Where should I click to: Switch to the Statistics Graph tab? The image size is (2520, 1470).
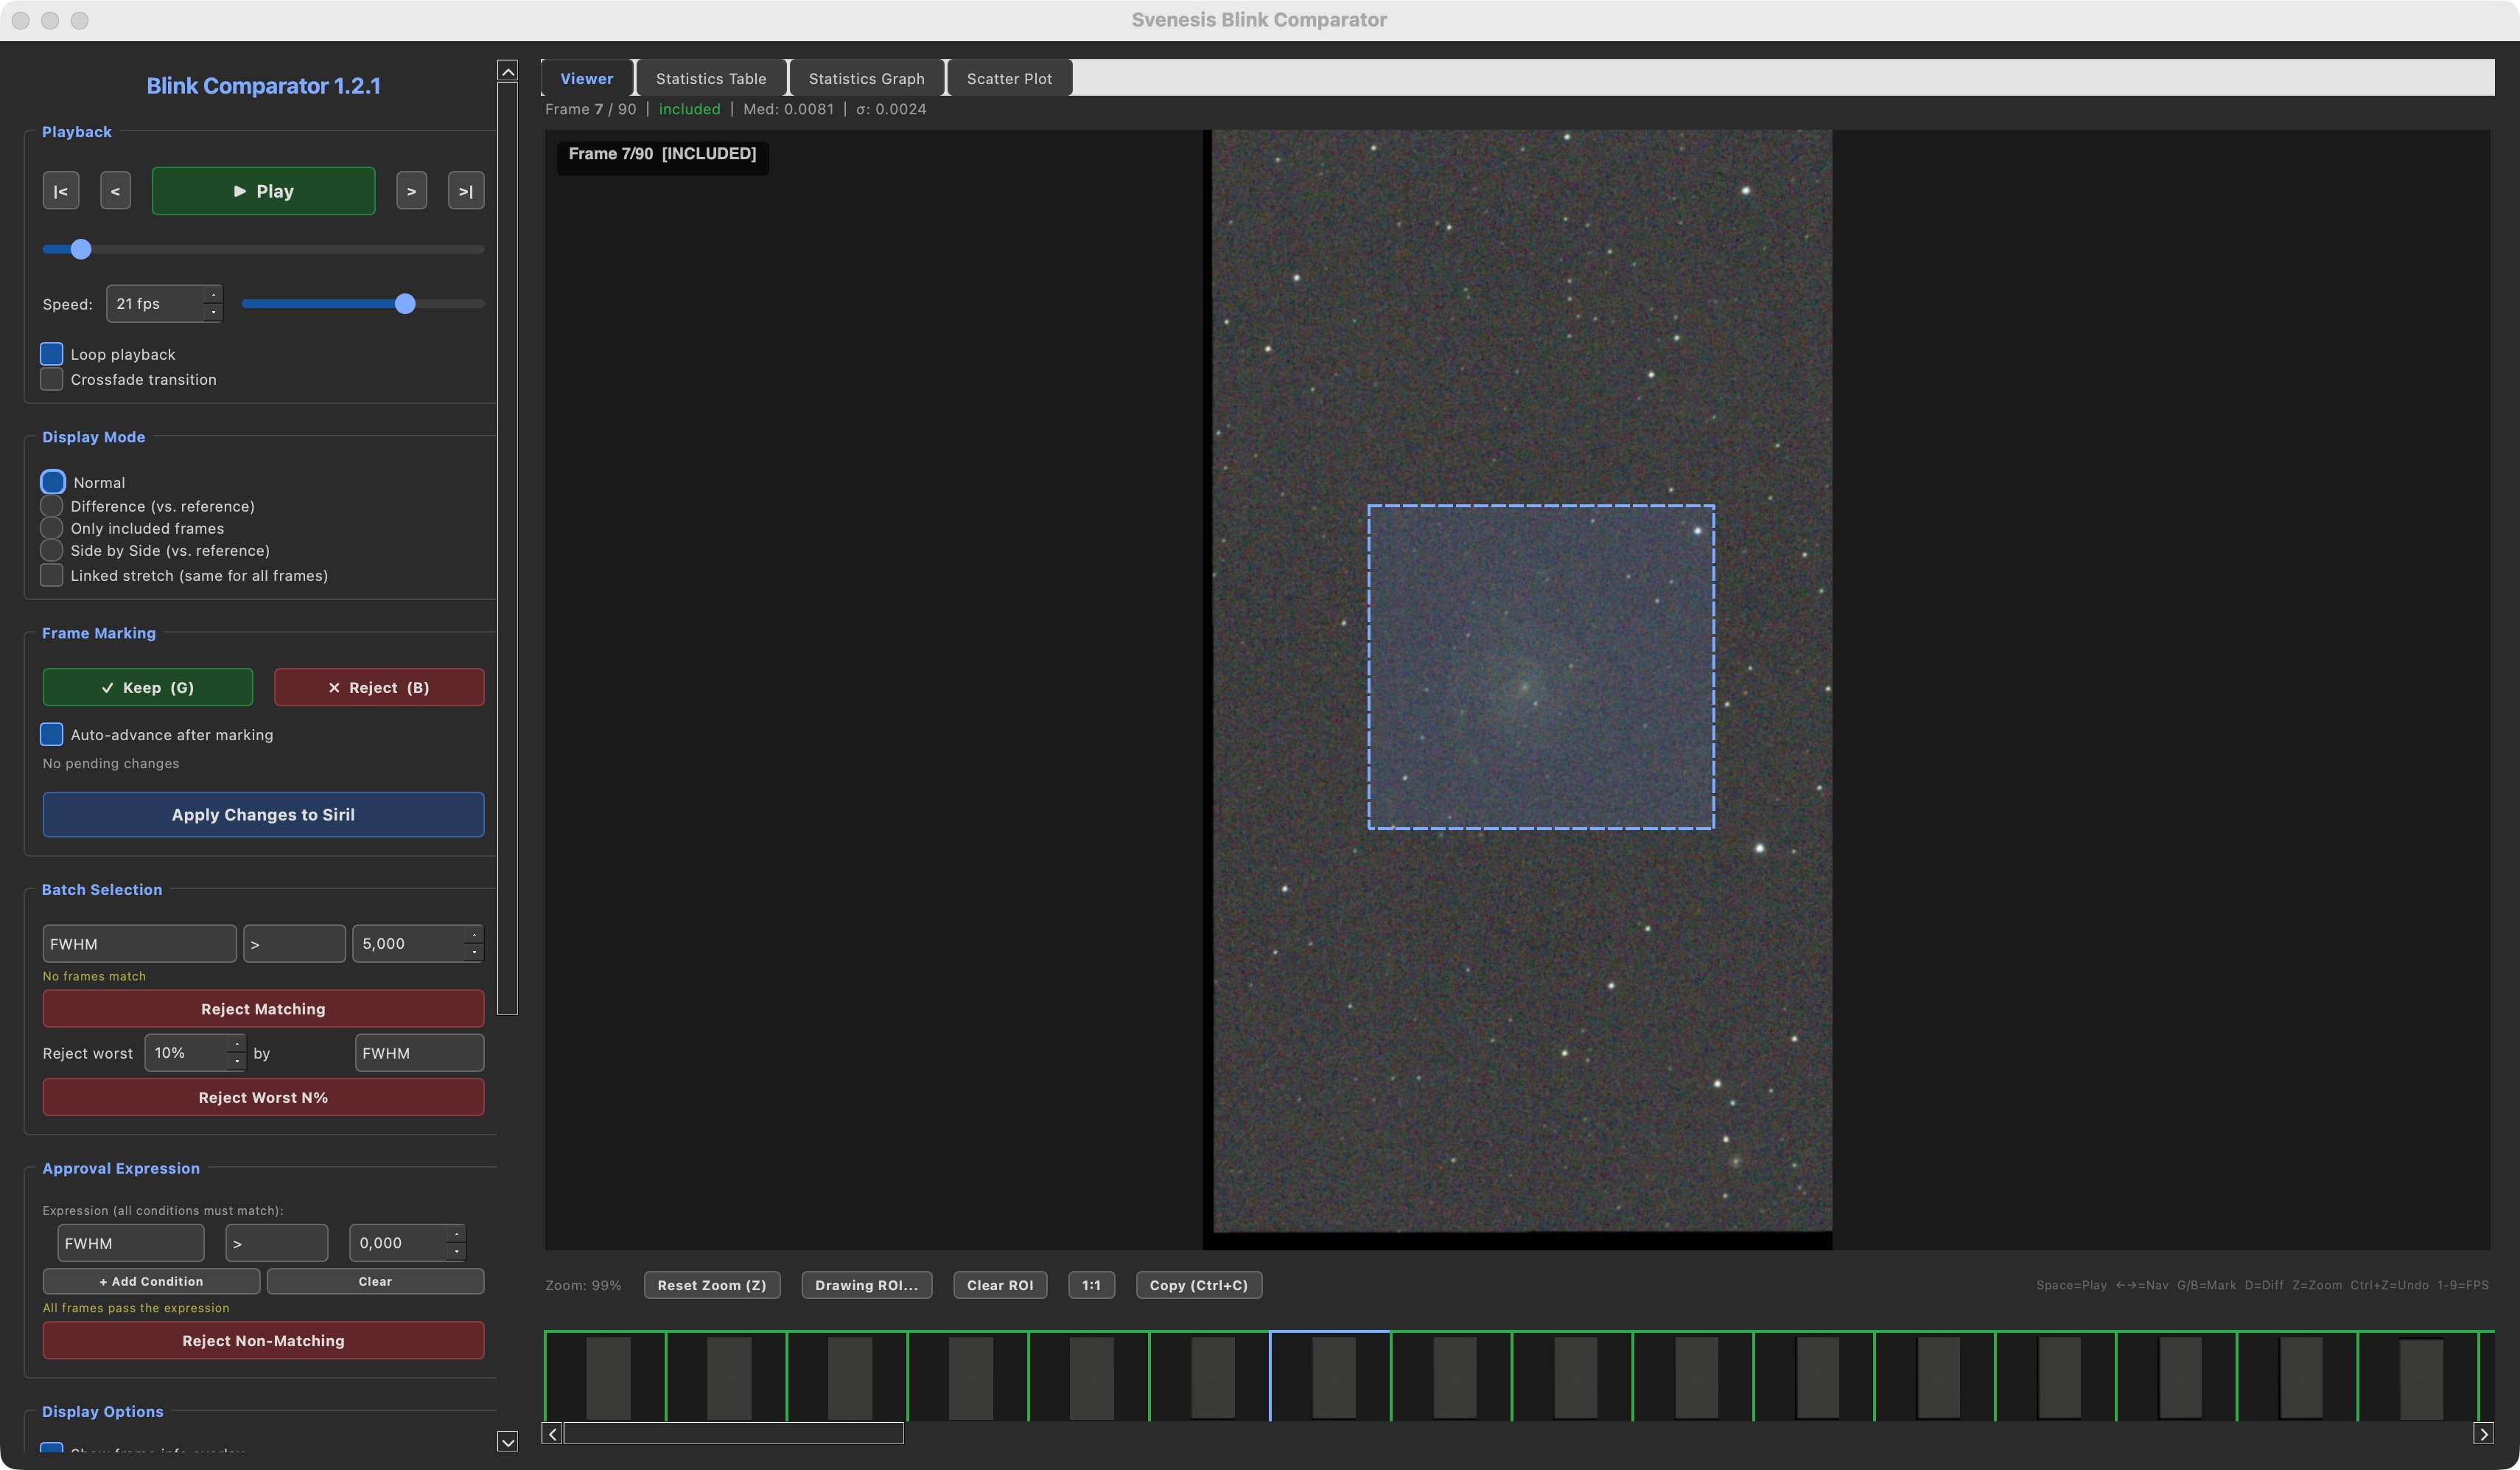point(865,77)
